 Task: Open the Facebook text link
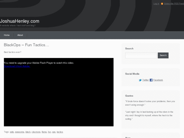158,80
